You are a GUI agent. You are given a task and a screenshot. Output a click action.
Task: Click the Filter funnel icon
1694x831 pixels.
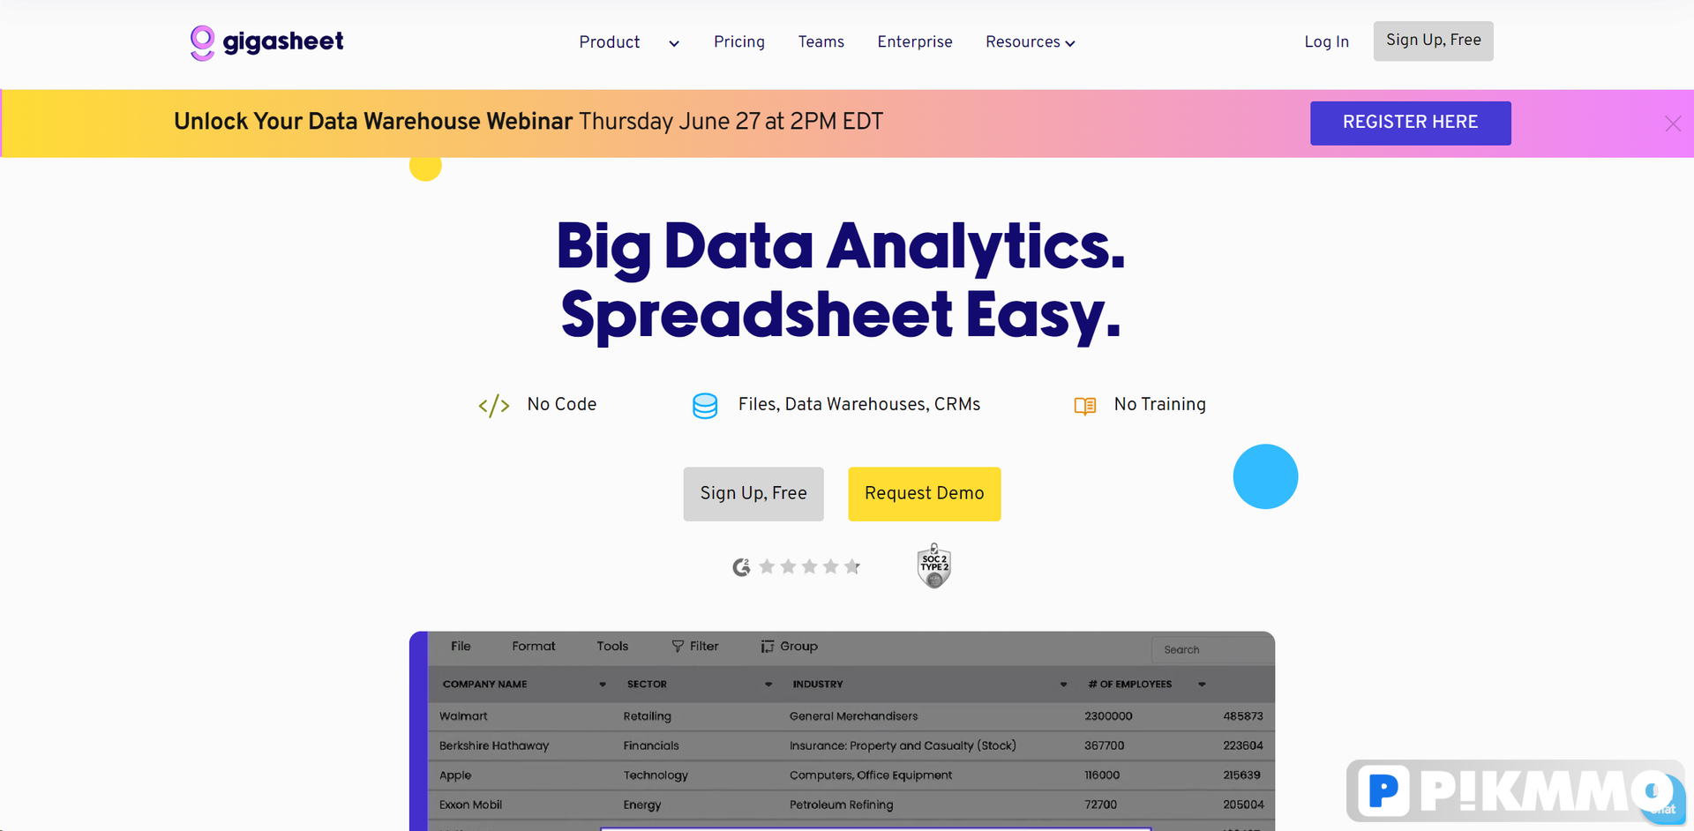[678, 647]
